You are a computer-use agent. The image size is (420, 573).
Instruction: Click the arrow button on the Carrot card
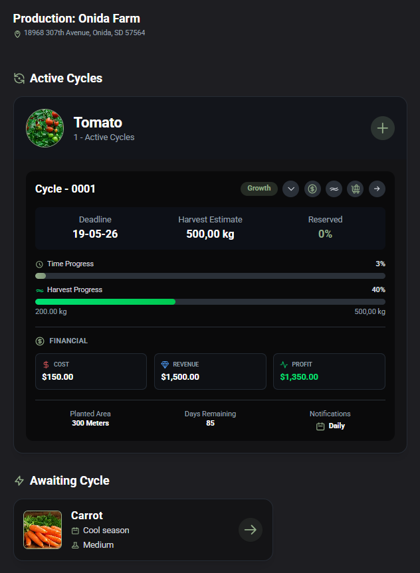(x=251, y=530)
